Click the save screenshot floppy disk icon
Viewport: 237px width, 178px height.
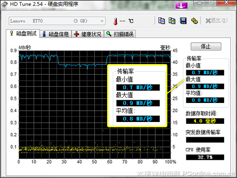coord(183,21)
